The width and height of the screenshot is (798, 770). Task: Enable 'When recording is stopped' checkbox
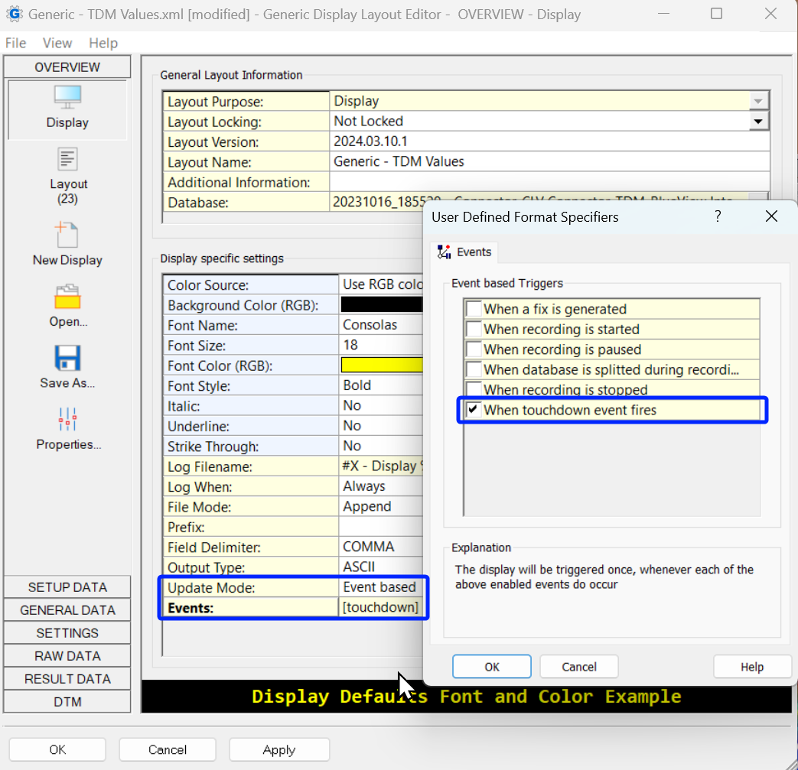tap(474, 389)
